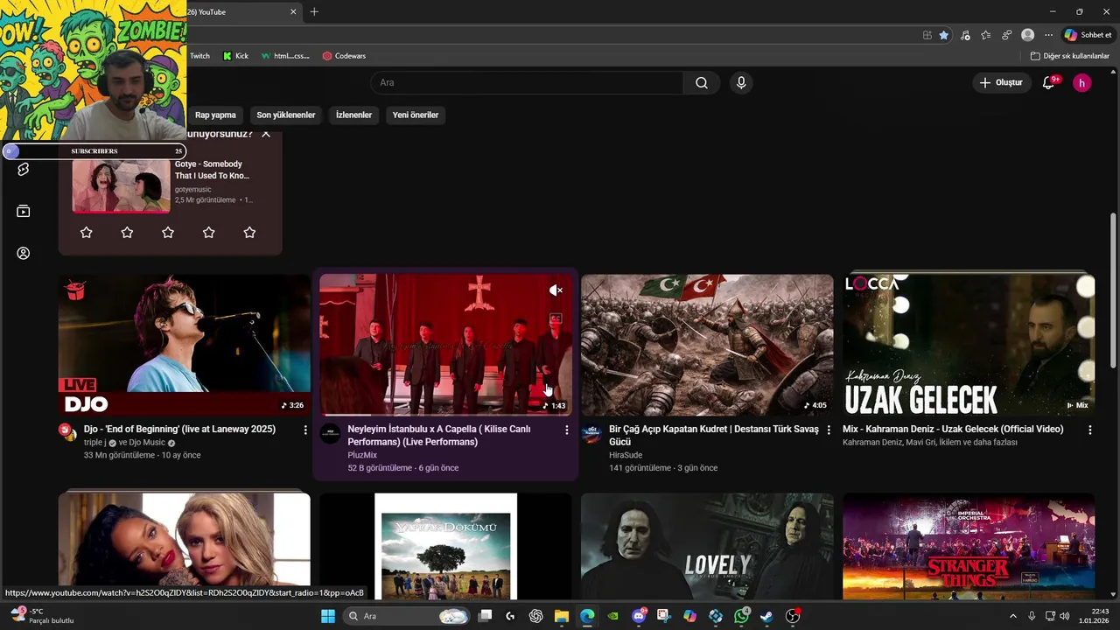
Task: Open options for Bir Çağ Açıp video
Action: [x=829, y=430]
